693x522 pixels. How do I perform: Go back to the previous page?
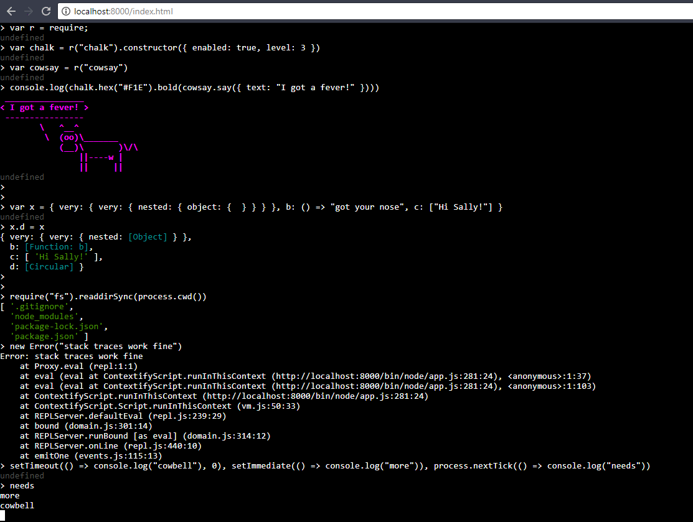11,11
